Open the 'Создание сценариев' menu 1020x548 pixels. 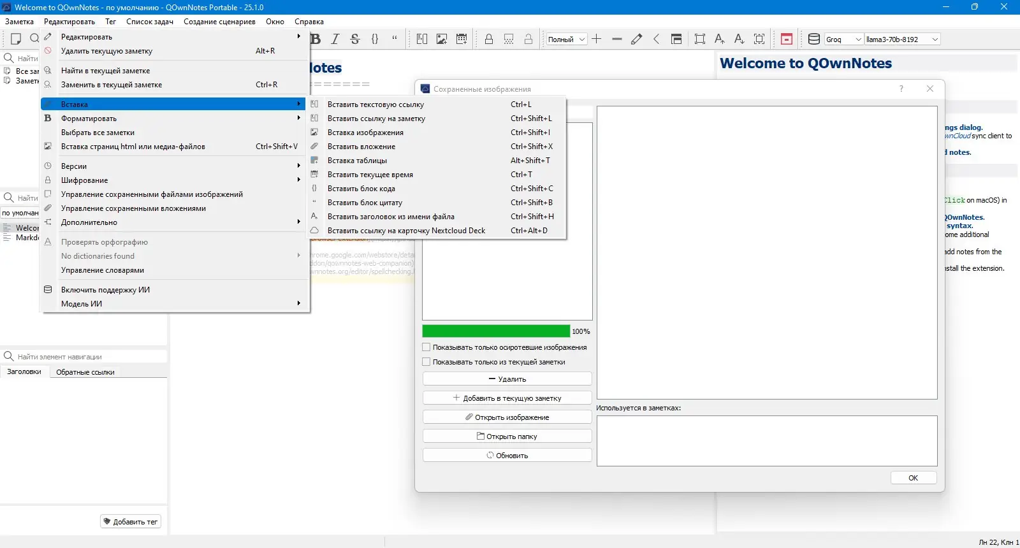[x=219, y=22]
